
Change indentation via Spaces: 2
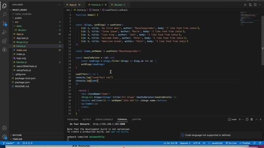(185, 143)
